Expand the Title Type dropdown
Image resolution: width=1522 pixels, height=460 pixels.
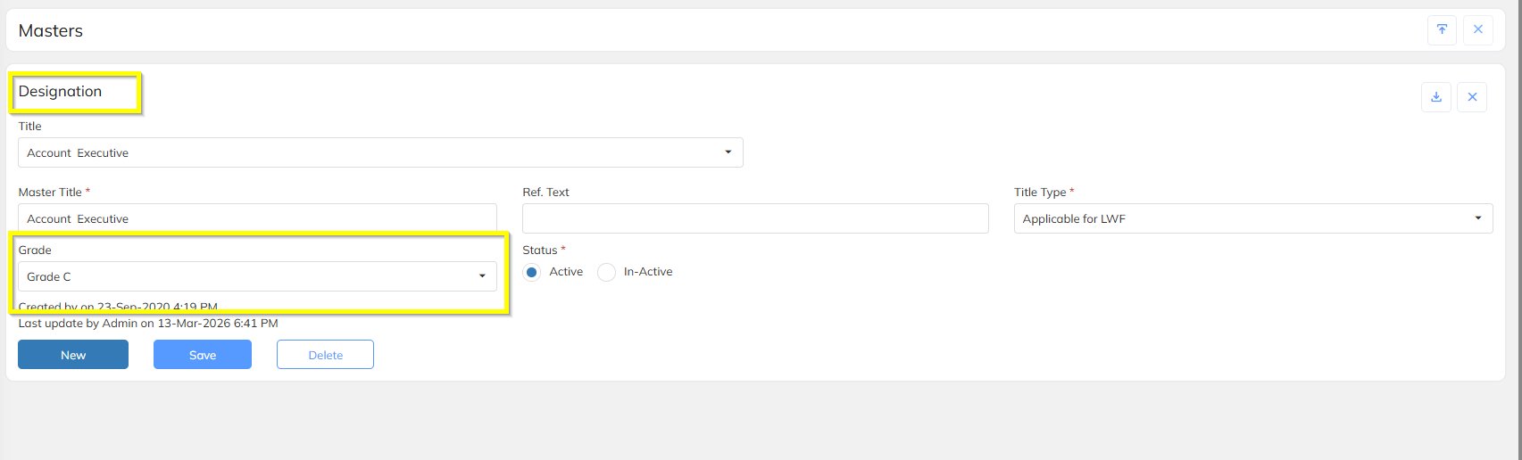click(x=1252, y=218)
